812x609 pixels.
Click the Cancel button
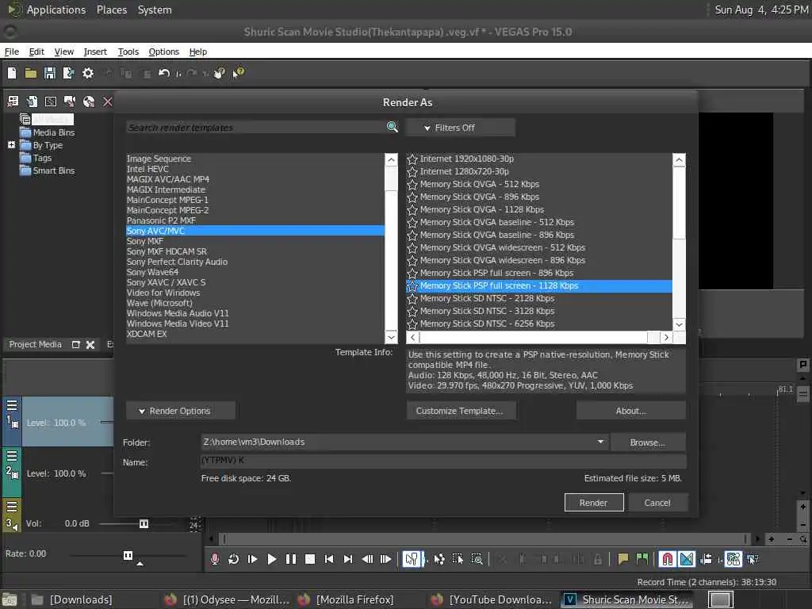tap(657, 502)
